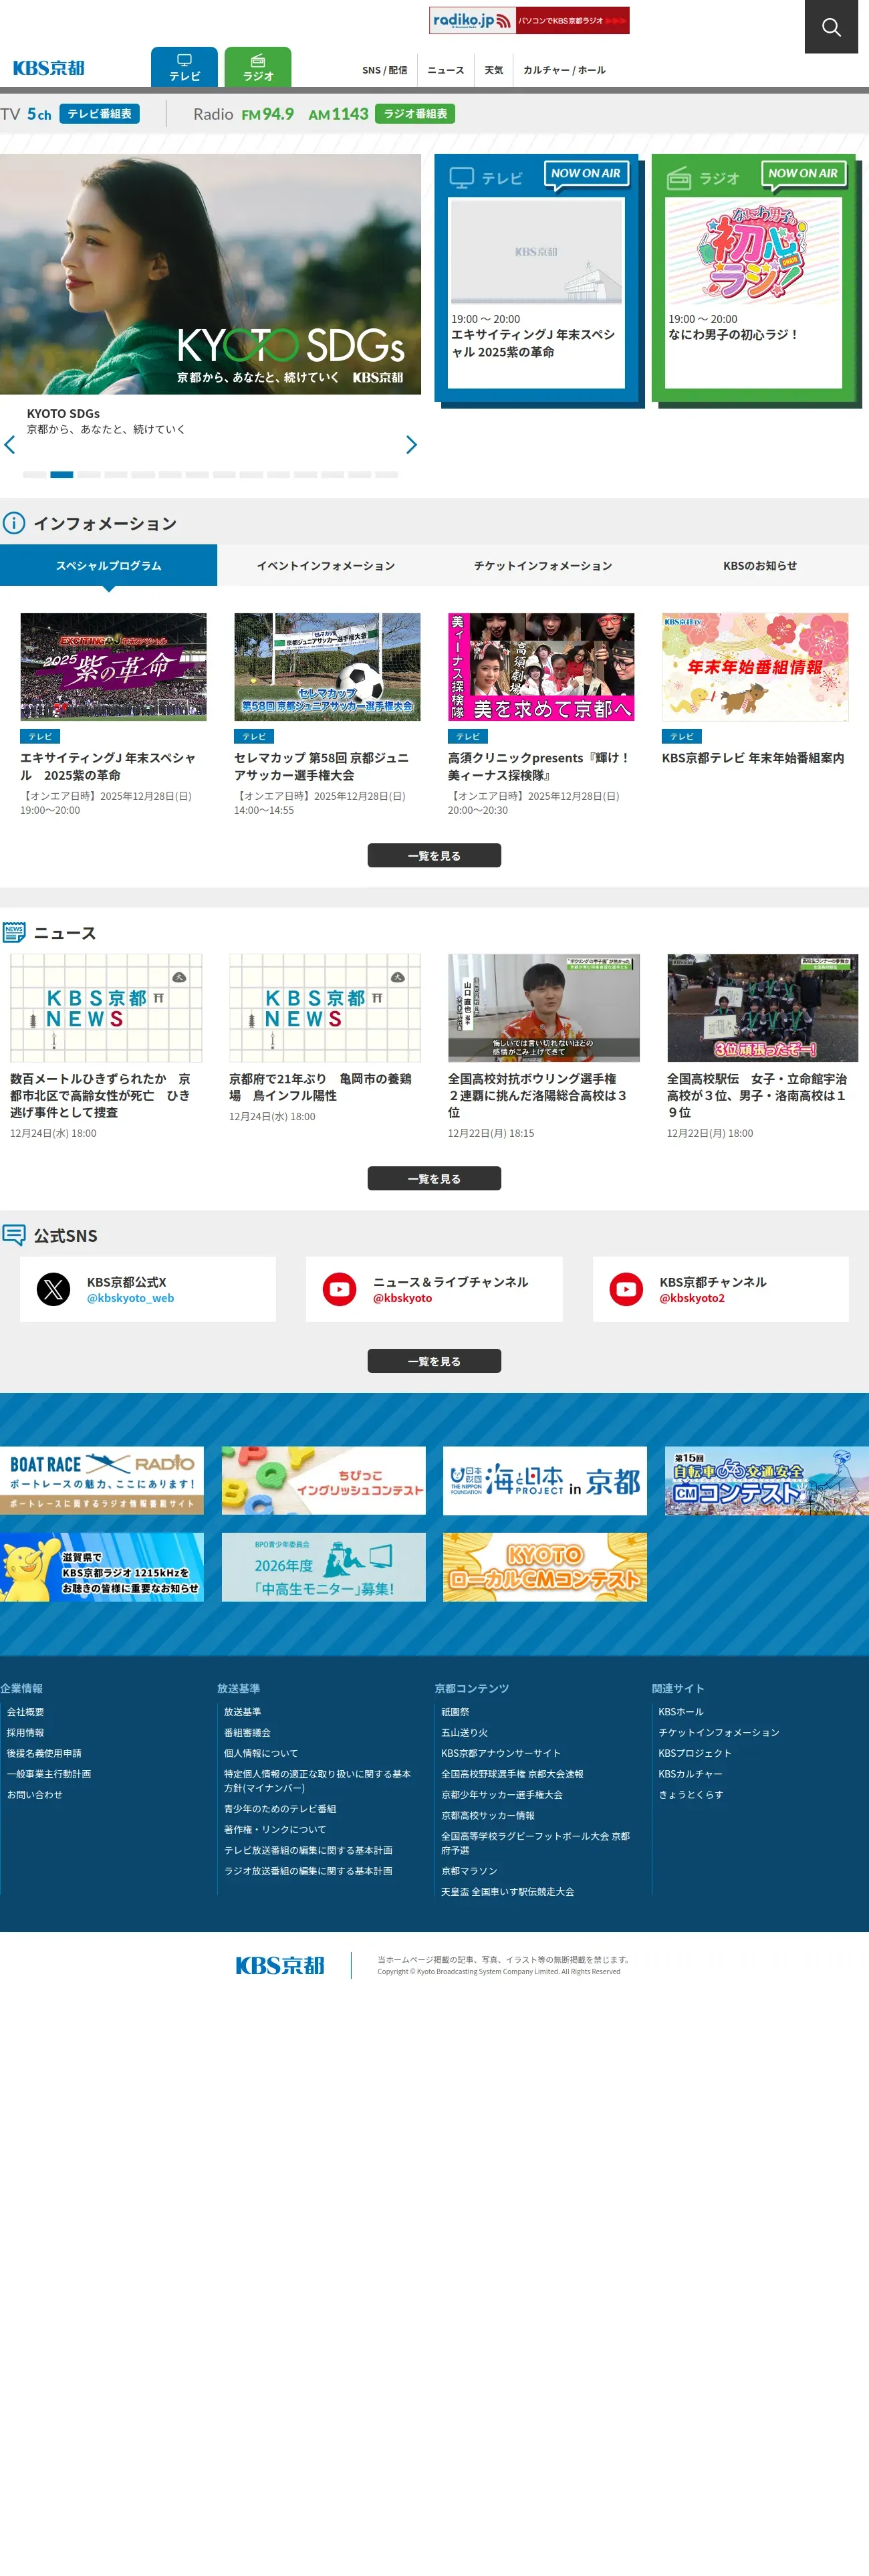This screenshot has height=2576, width=869.
Task: Open セレマカップ soccer program thumbnail
Action: (x=327, y=667)
